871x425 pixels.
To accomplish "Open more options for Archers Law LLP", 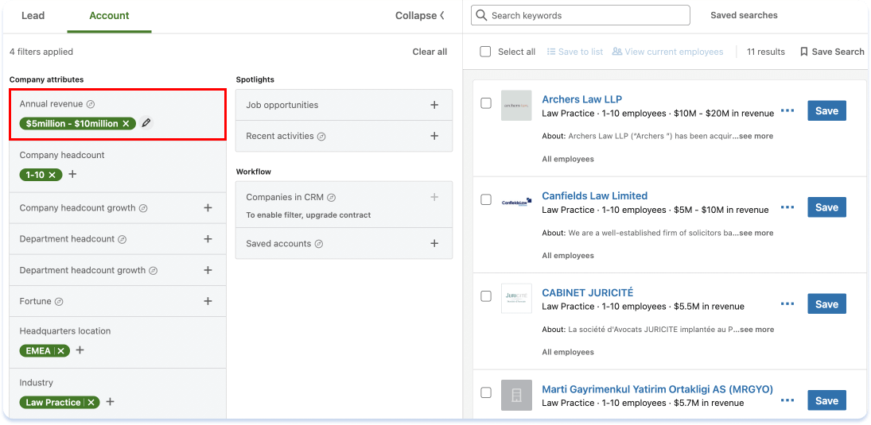I will 787,110.
